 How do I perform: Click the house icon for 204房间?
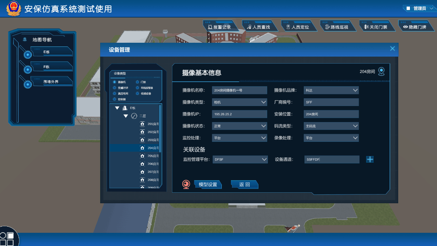coord(142,148)
